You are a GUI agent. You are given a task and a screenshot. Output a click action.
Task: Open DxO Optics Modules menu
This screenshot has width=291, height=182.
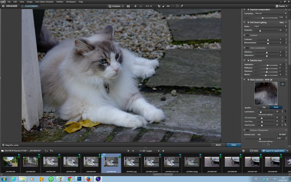pyautogui.click(x=44, y=2)
